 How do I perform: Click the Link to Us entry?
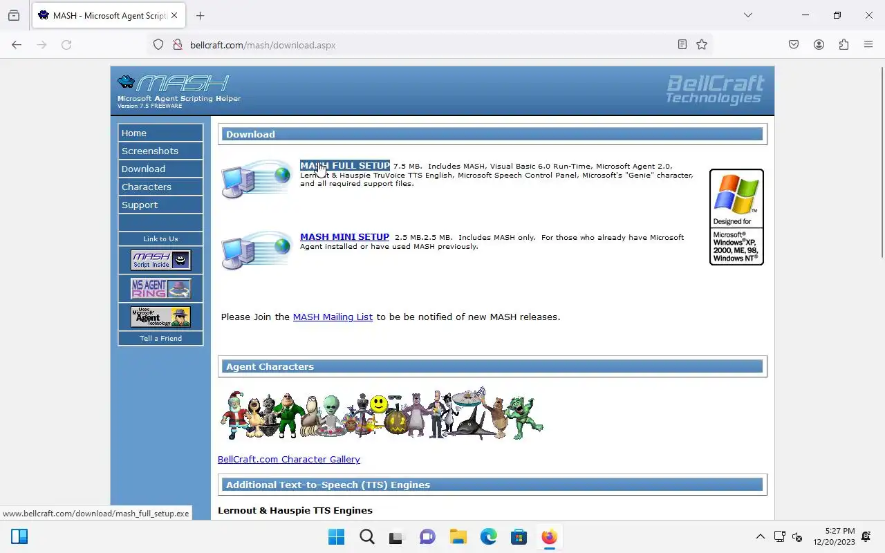(160, 238)
